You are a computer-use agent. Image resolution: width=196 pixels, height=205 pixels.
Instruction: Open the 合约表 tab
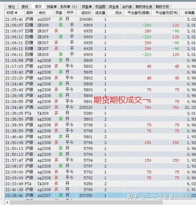[x=127, y=7]
